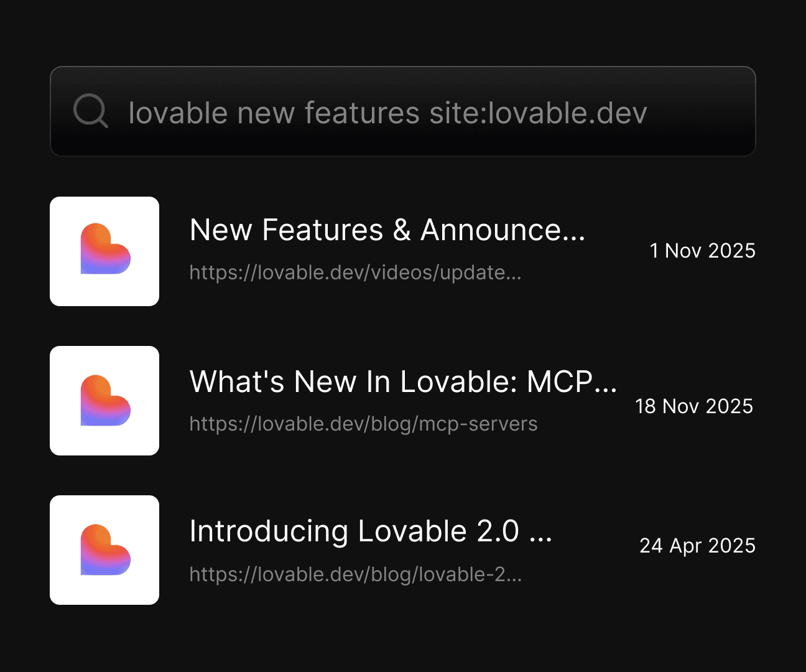Open the Lovable logo beside Introducing Lovable 2.0

point(104,550)
